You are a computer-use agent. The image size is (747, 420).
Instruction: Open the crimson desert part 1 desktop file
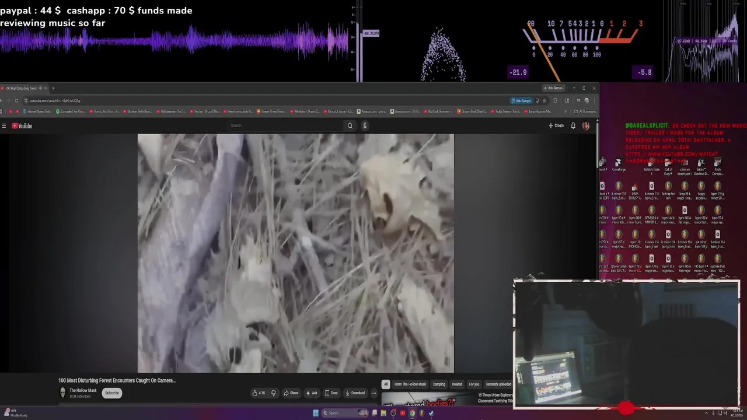coord(685,167)
